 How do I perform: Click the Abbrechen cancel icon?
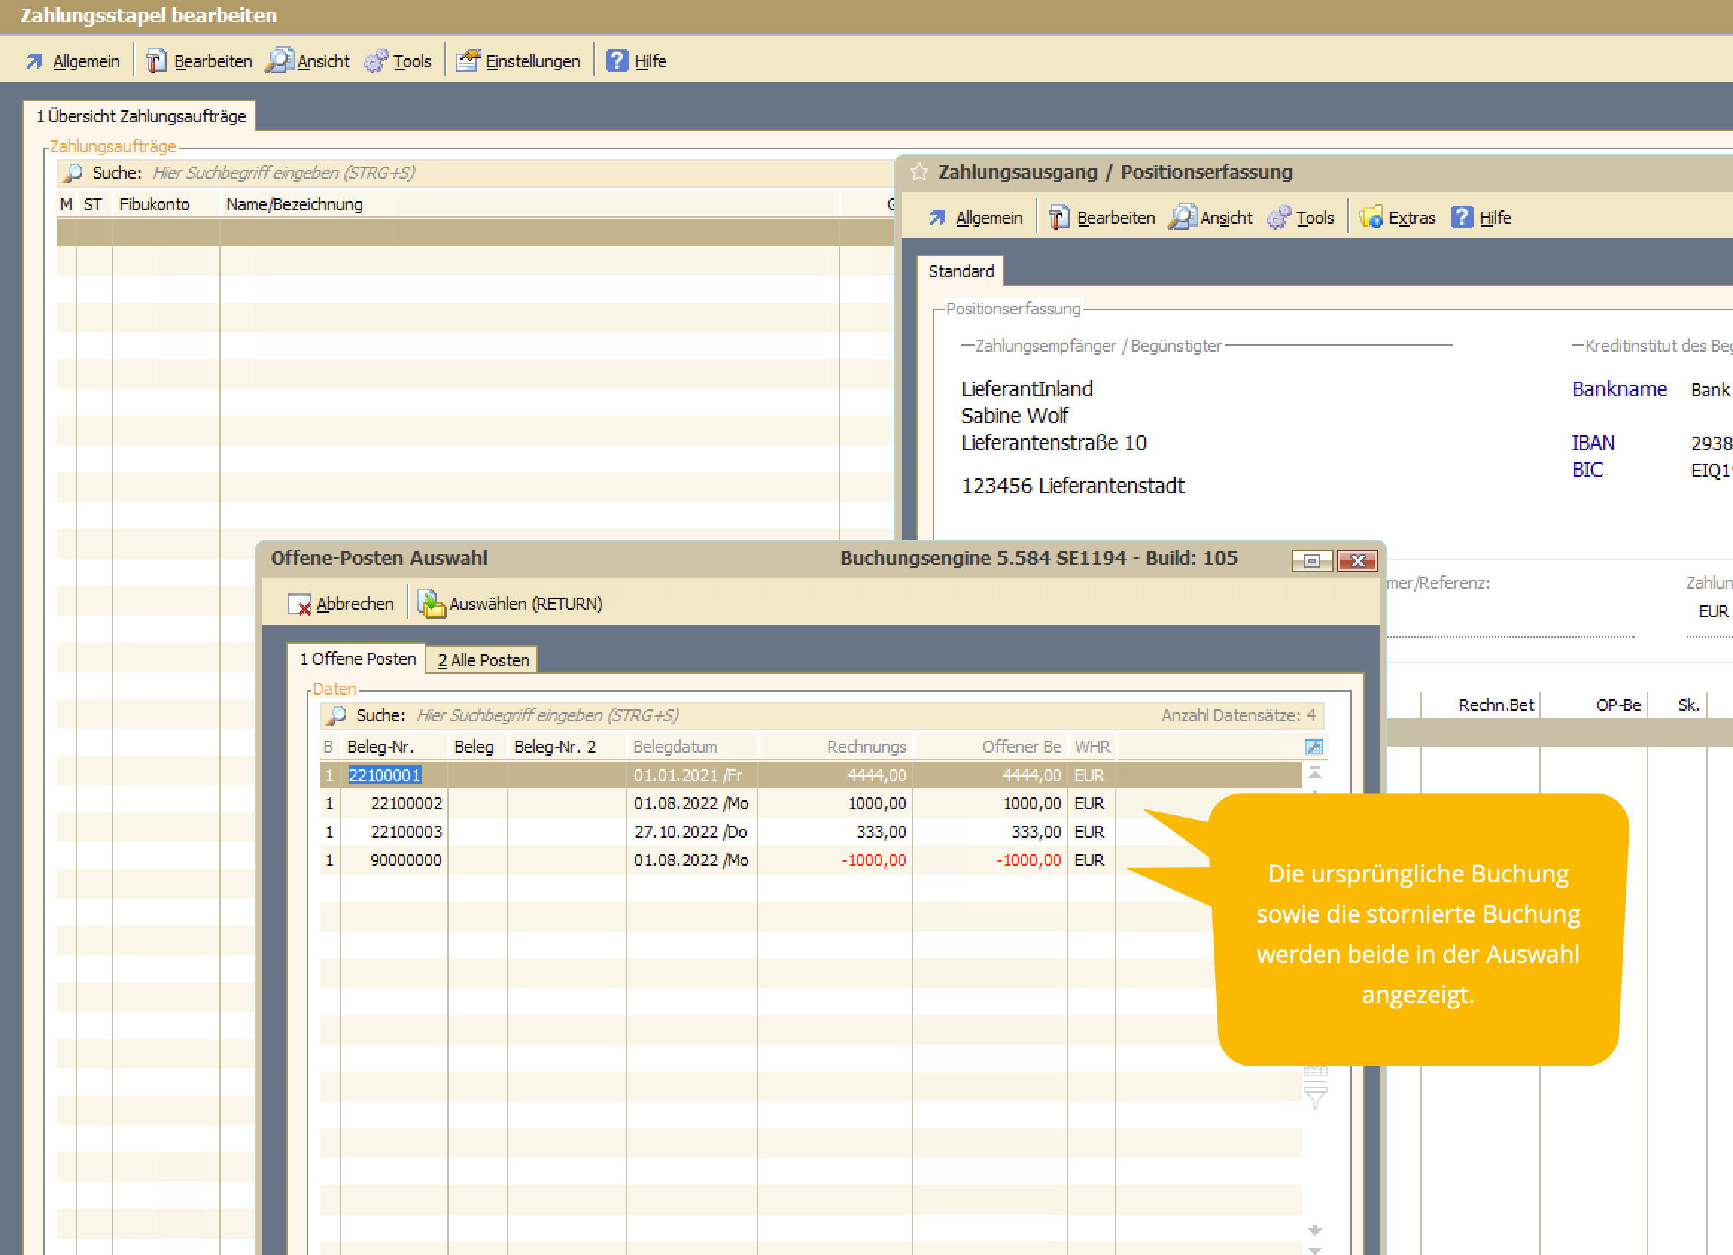(x=299, y=604)
